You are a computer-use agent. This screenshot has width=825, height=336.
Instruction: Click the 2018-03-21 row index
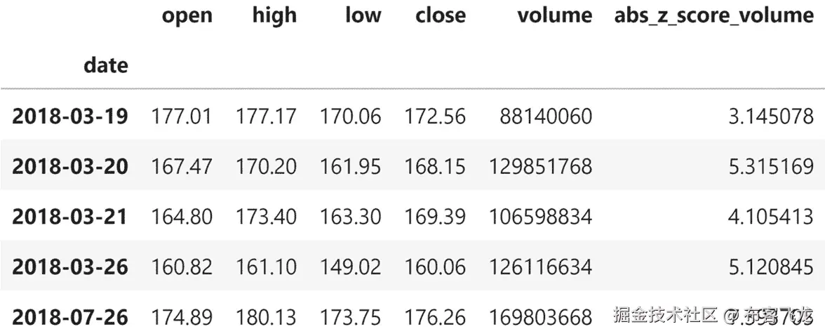70,217
